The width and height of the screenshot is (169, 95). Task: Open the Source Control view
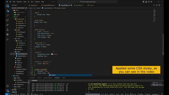click(8, 11)
